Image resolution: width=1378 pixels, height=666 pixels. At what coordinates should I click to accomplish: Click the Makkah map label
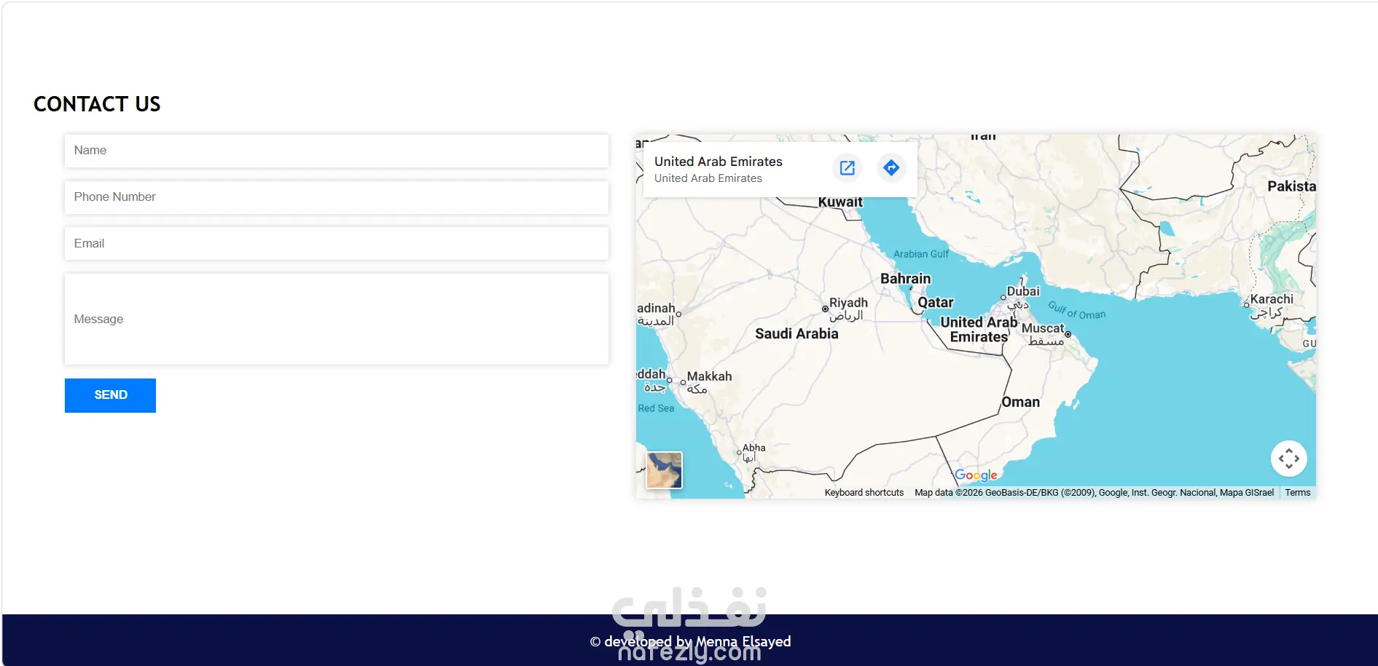709,376
